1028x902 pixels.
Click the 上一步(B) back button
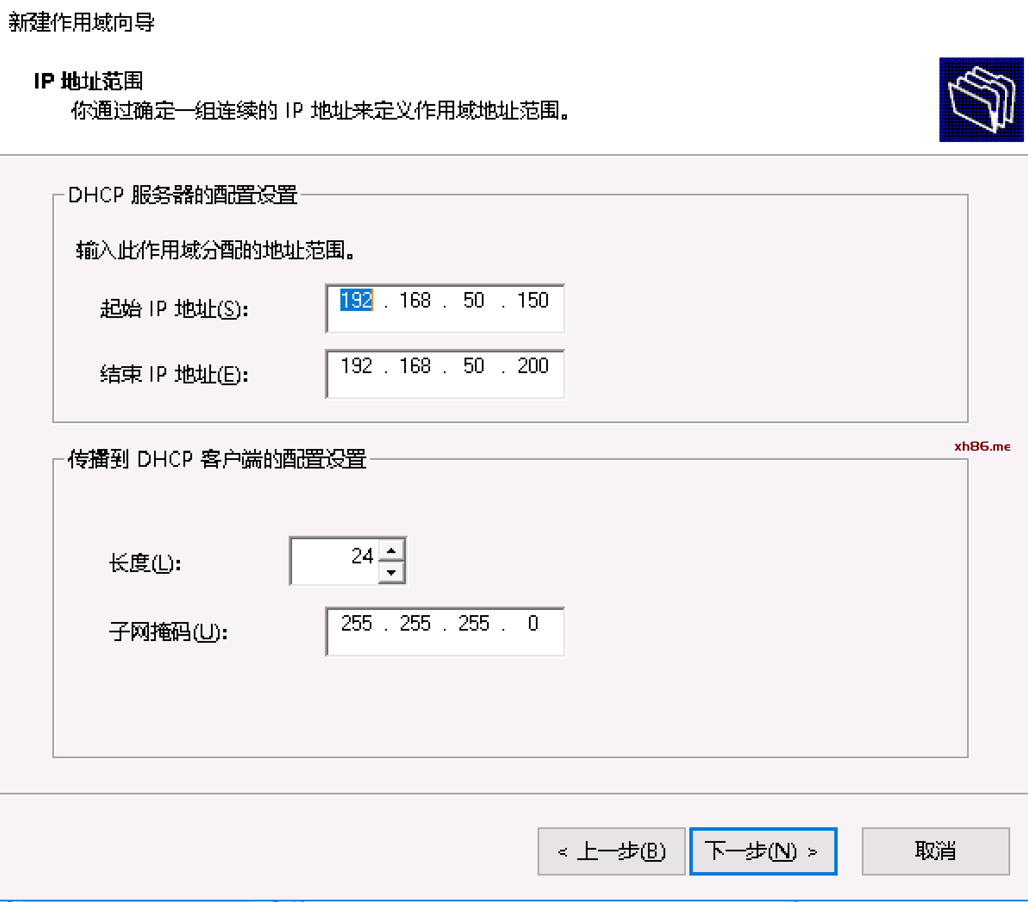pos(611,851)
